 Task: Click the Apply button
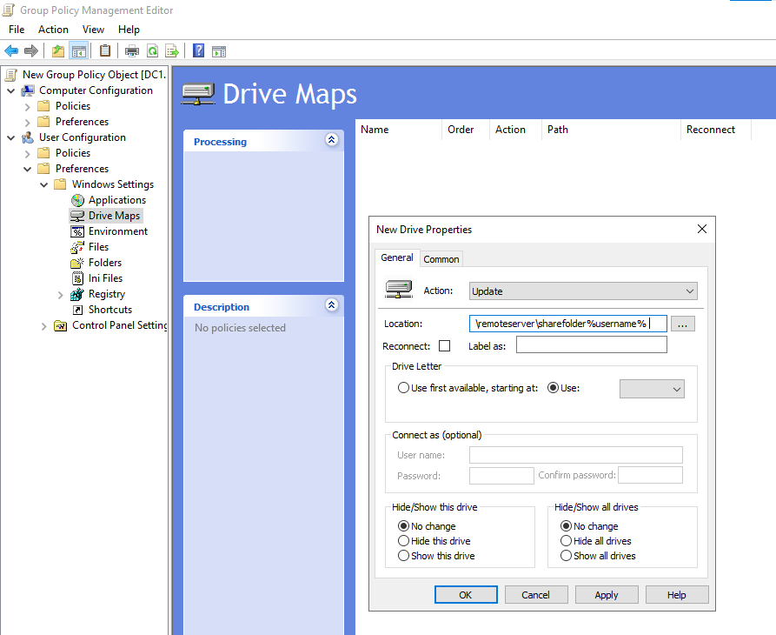(x=607, y=595)
